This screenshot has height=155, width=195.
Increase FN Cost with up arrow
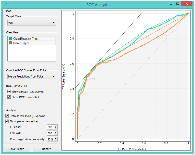(x=56, y=132)
